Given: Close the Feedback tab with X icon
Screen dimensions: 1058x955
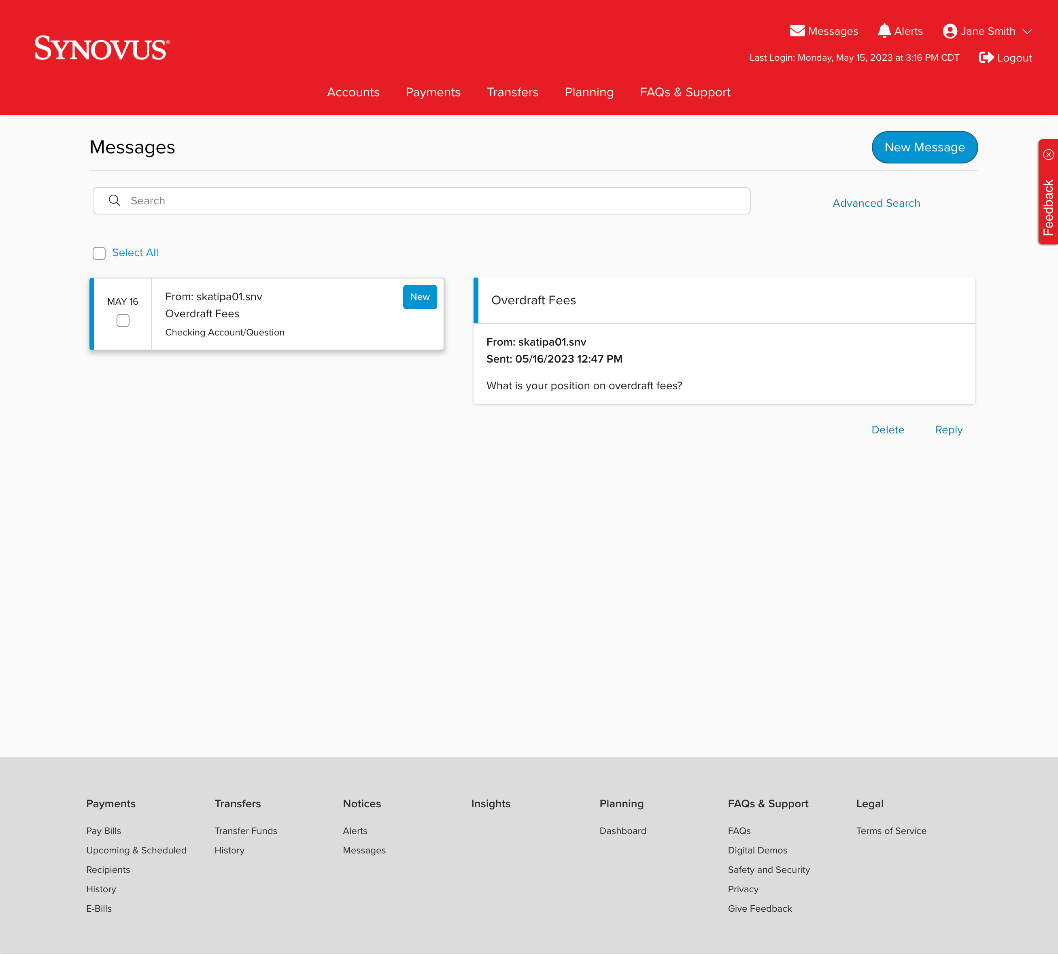Looking at the screenshot, I should 1048,154.
